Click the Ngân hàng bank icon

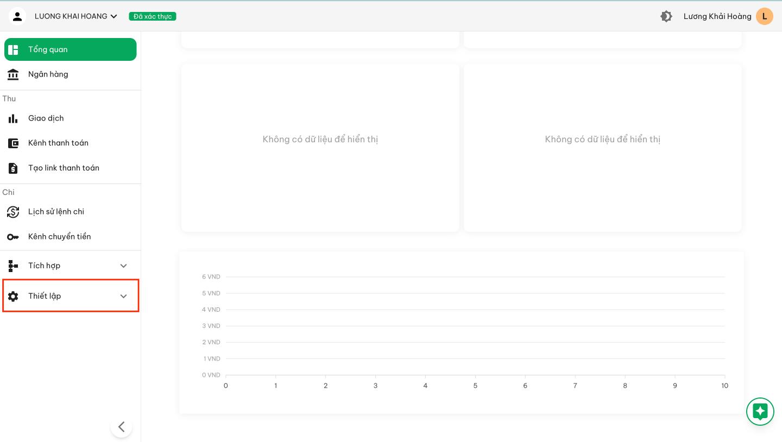point(13,74)
